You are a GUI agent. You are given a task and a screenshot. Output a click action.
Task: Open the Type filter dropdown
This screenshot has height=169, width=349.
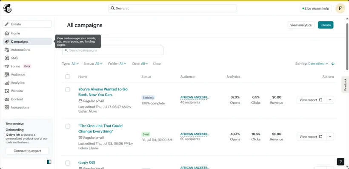click(x=75, y=64)
